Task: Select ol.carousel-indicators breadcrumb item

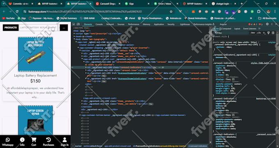Action: click(x=197, y=146)
